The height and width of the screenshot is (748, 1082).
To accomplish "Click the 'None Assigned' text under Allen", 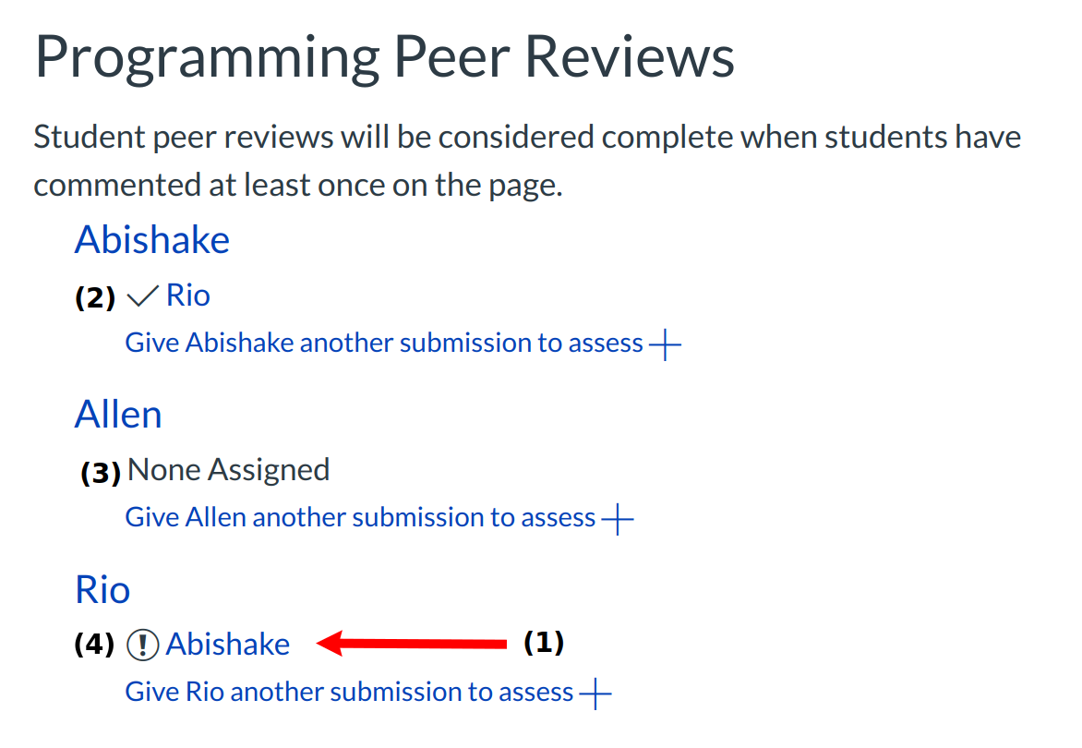I will coord(228,470).
